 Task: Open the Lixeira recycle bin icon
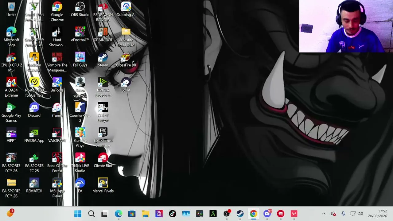click(11, 10)
